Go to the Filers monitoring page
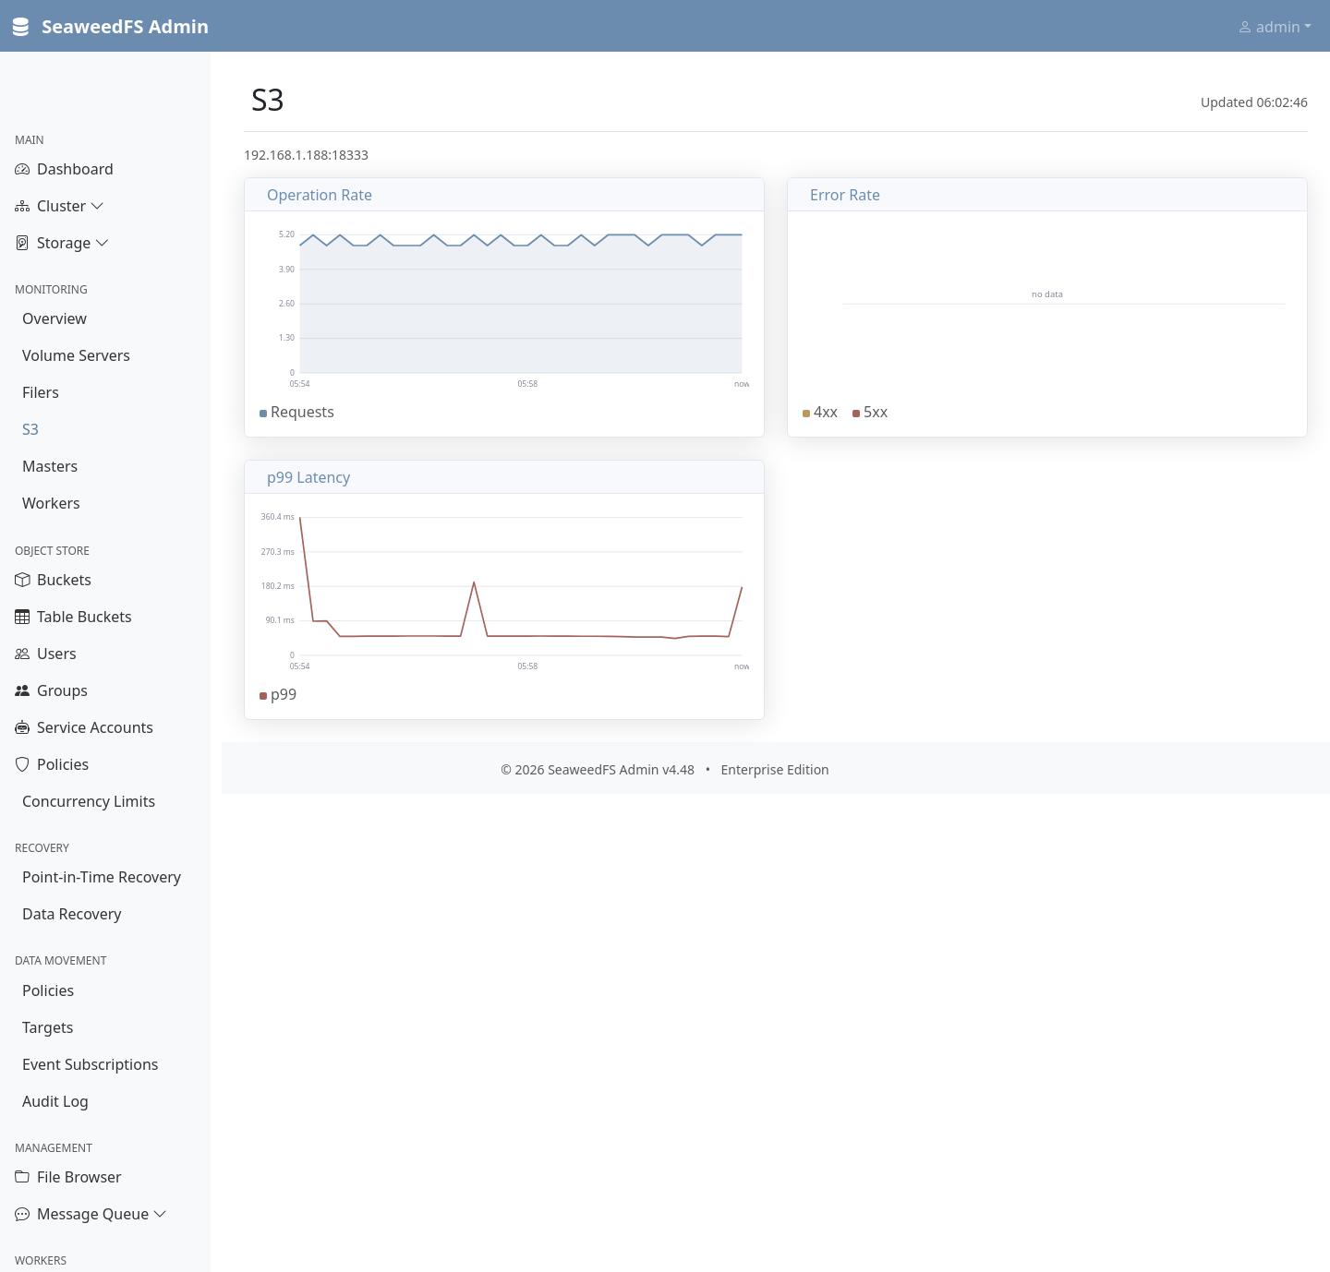 41,392
